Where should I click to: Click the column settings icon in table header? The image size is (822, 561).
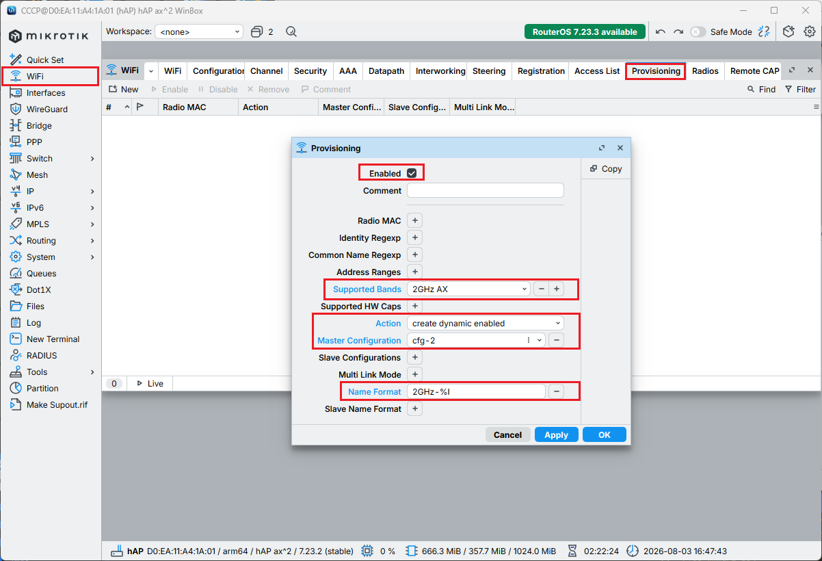(x=816, y=107)
